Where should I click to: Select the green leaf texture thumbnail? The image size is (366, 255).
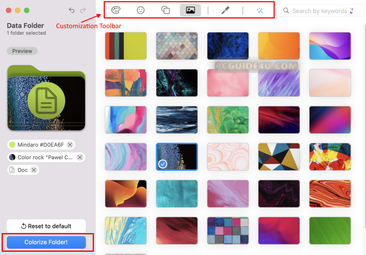pyautogui.click(x=330, y=231)
